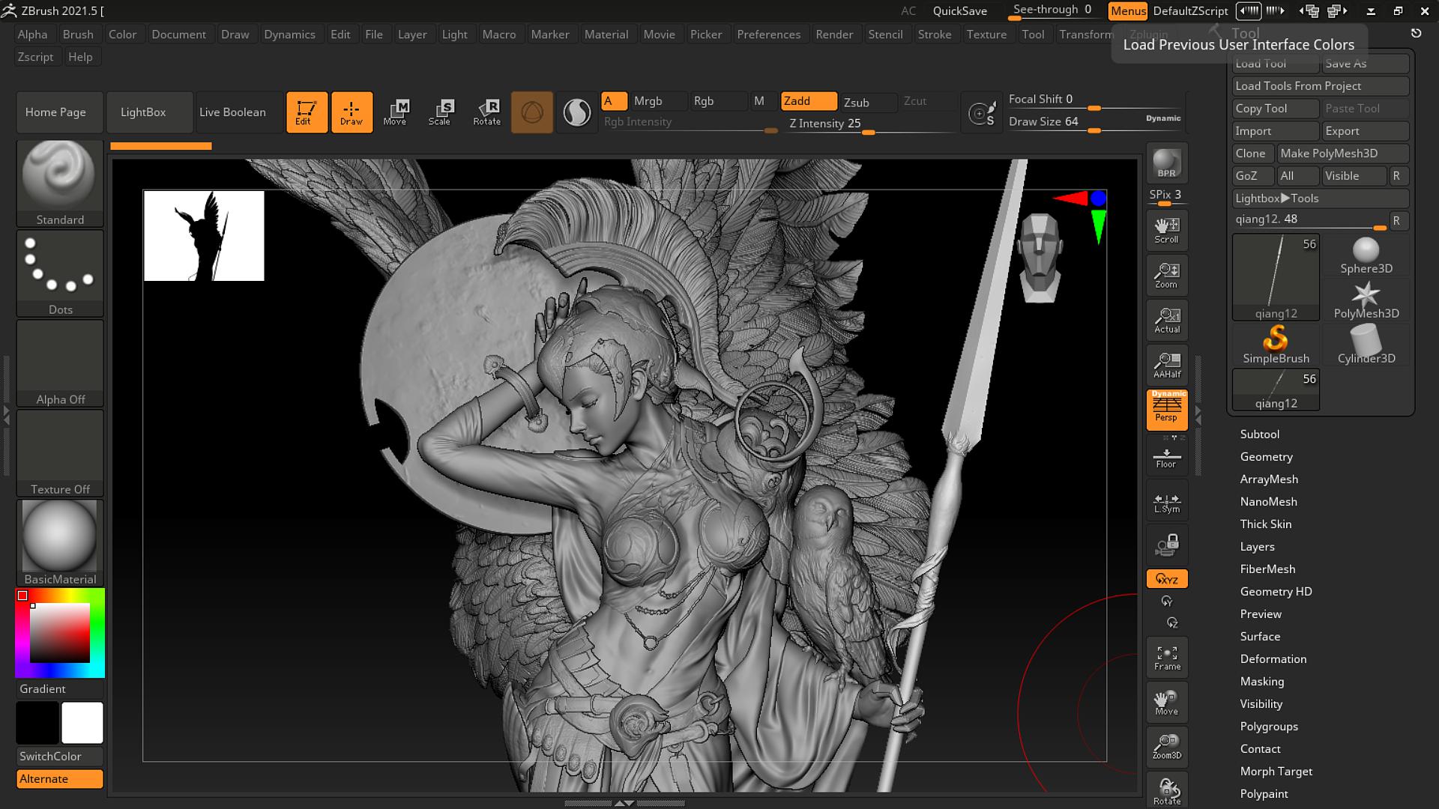Click Load Tools From Project
The height and width of the screenshot is (809, 1439).
tap(1321, 86)
